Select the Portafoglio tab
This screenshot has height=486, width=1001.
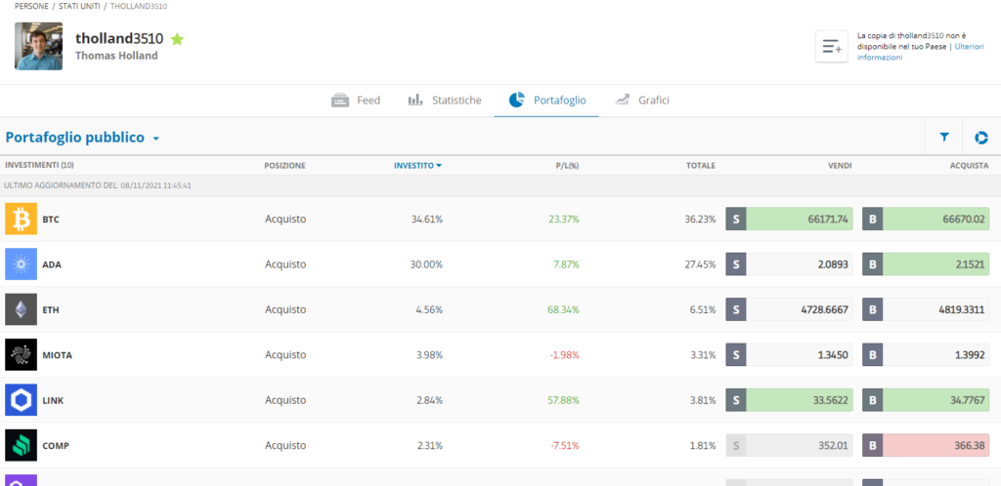click(547, 100)
